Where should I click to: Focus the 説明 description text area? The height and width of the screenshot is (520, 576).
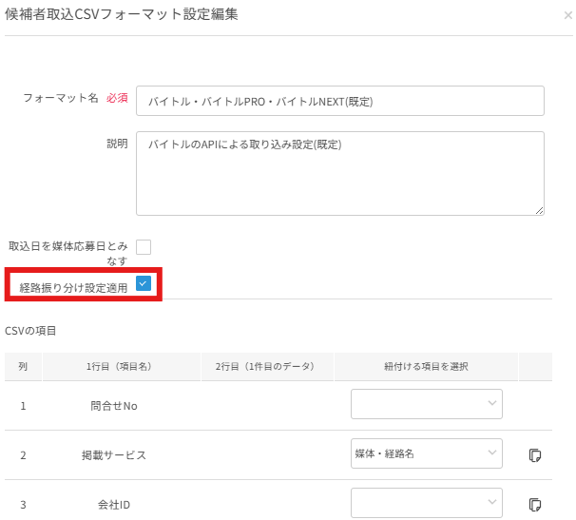click(x=339, y=173)
